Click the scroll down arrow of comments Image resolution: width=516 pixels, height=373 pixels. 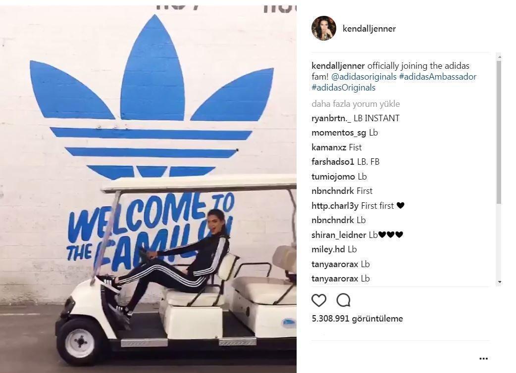pyautogui.click(x=499, y=282)
